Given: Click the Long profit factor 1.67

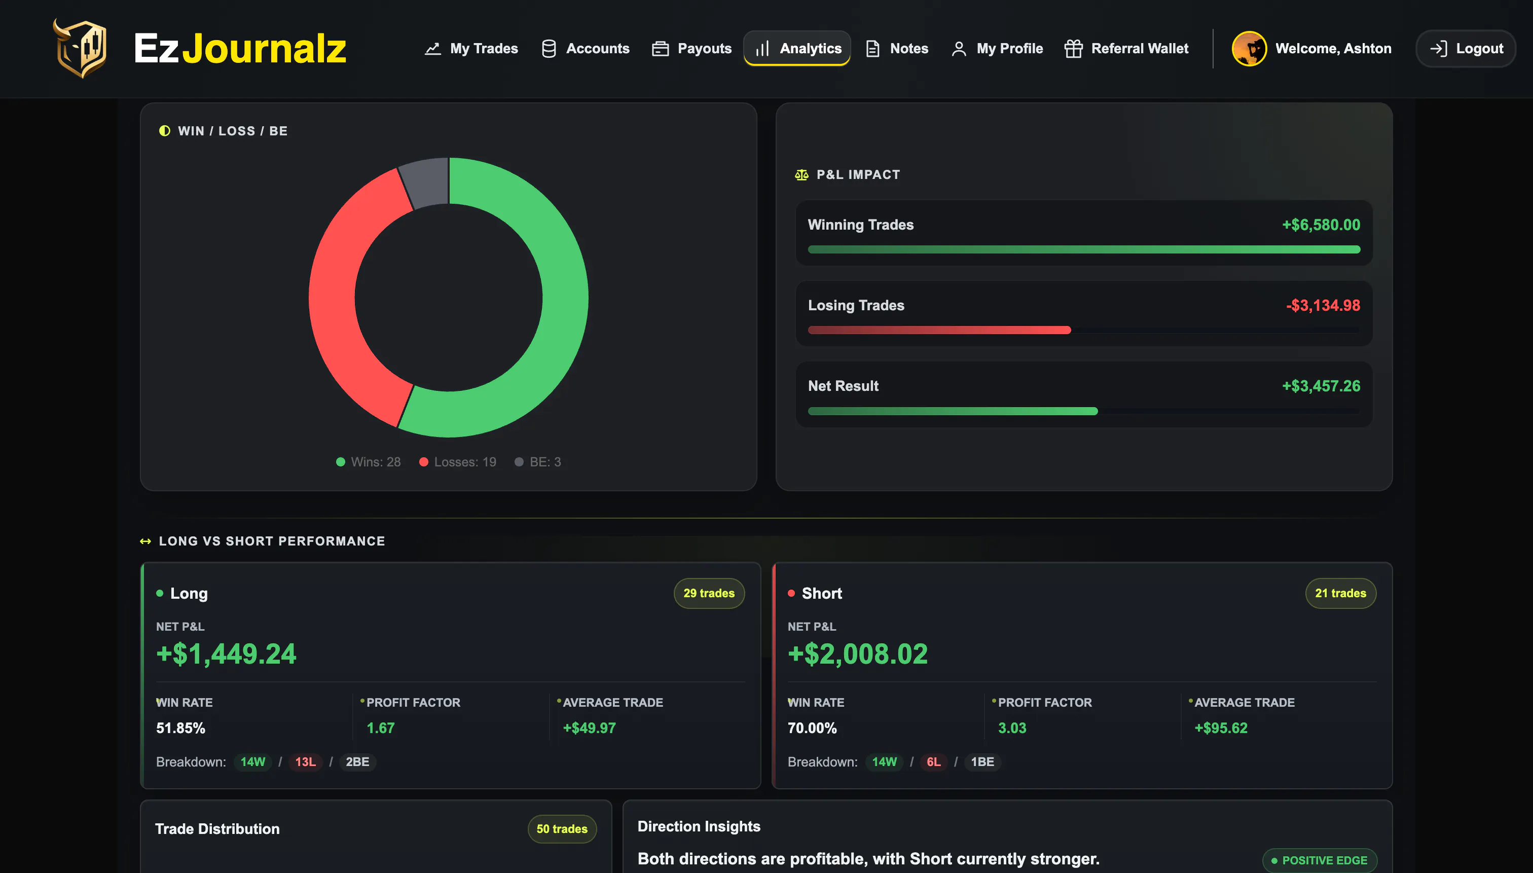Looking at the screenshot, I should coord(380,728).
